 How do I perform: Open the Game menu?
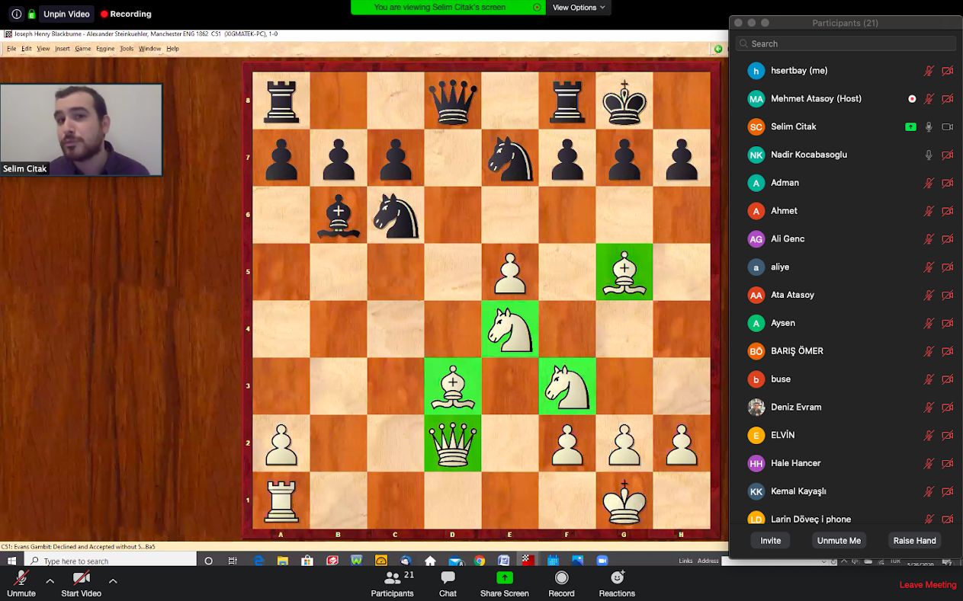point(82,49)
